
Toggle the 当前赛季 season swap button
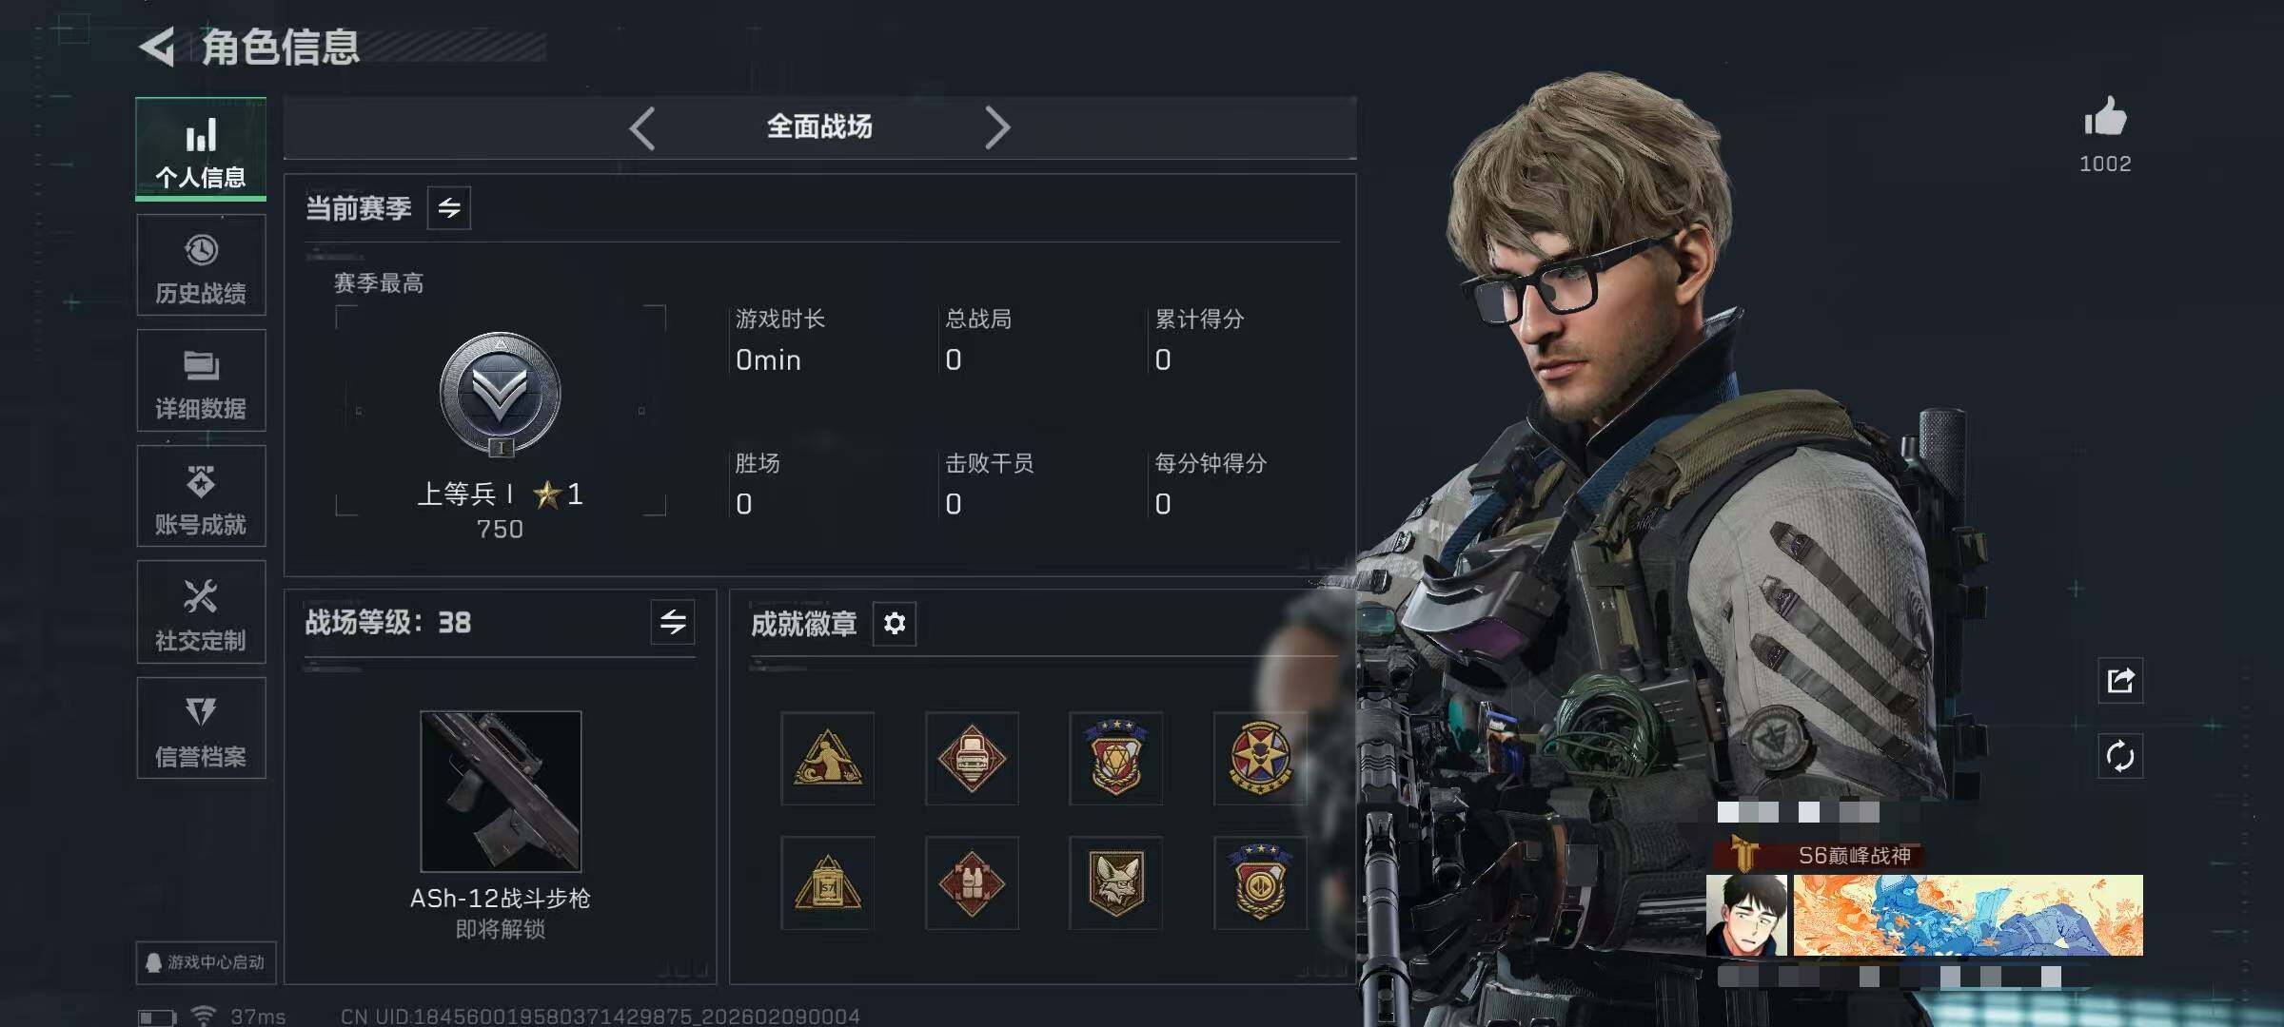(449, 208)
